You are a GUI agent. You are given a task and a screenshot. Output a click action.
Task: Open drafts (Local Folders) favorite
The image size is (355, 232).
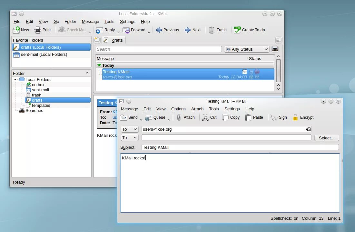[x=51, y=47]
